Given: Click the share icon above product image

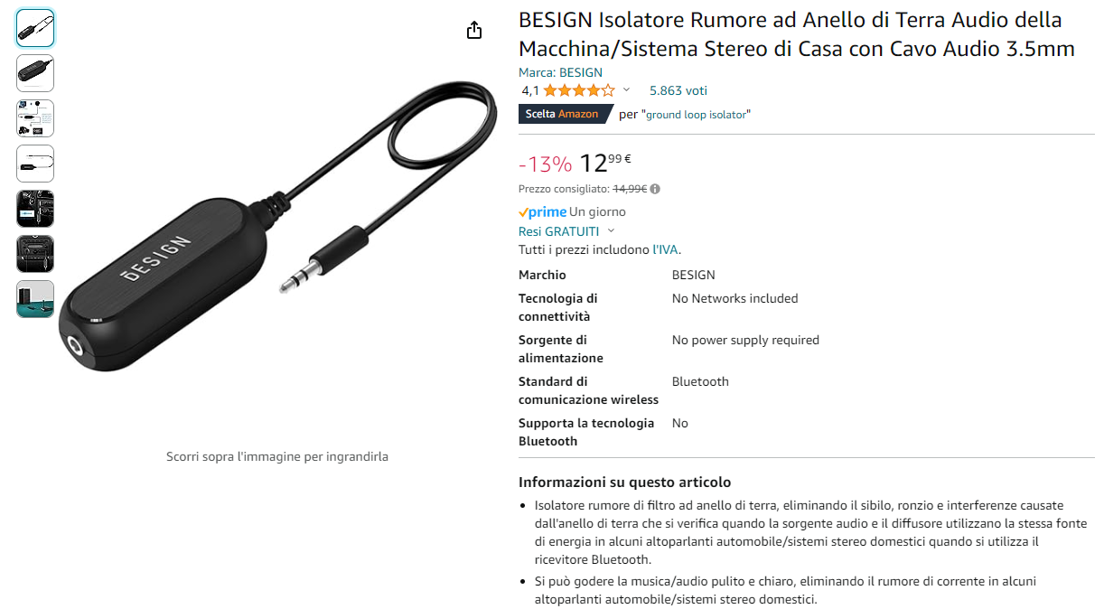Looking at the screenshot, I should pyautogui.click(x=474, y=31).
